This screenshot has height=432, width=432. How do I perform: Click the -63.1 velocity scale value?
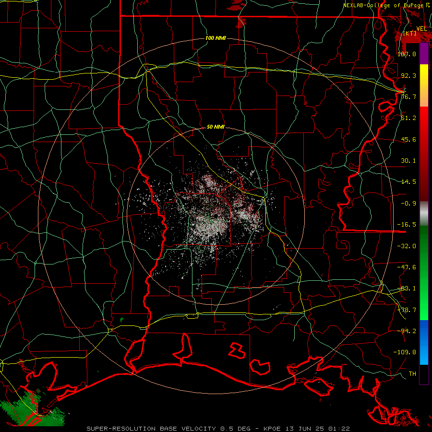pyautogui.click(x=407, y=288)
